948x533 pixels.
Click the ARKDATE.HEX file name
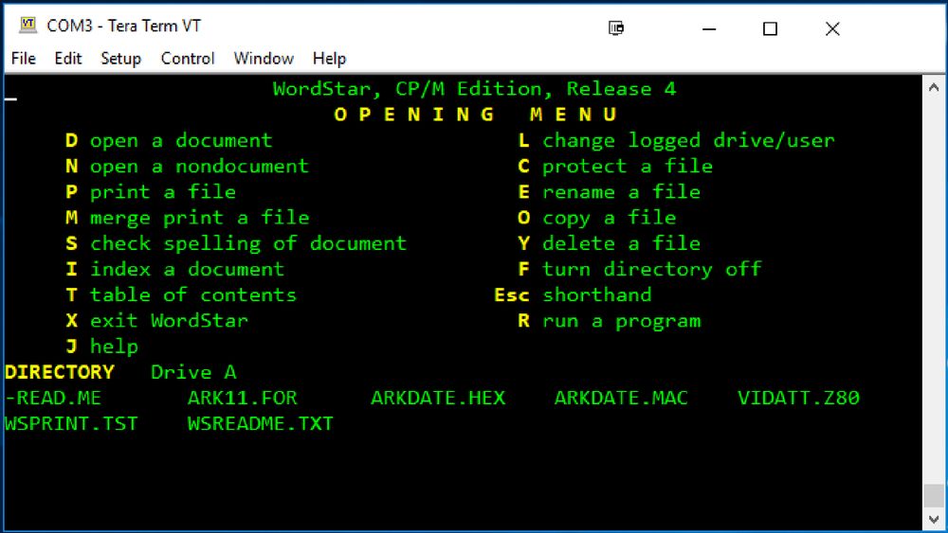coord(438,398)
